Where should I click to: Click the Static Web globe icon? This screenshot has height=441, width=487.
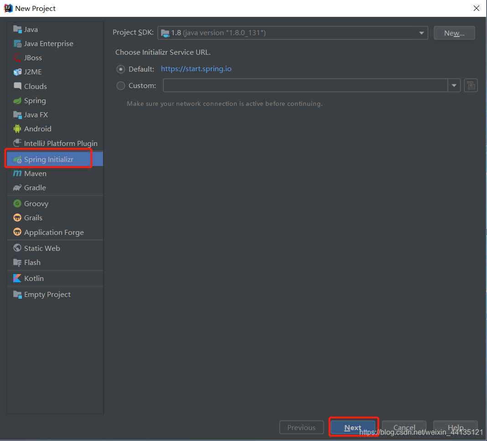(x=17, y=248)
